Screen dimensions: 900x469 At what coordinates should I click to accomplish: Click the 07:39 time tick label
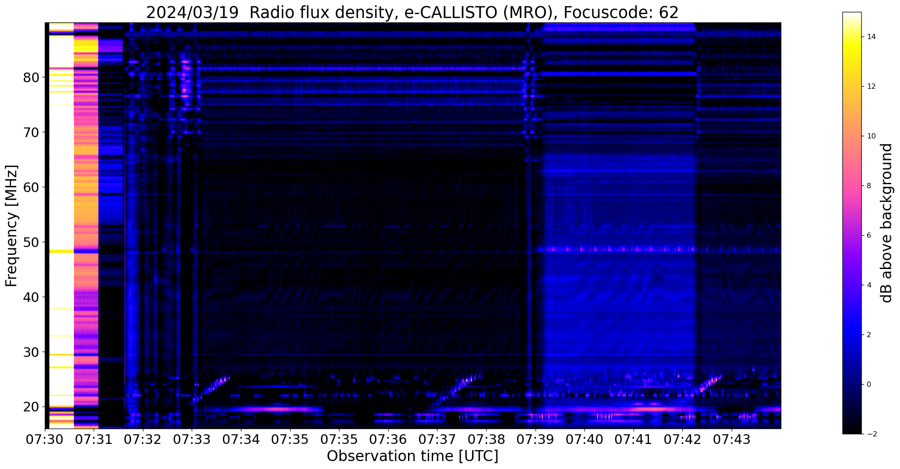[535, 440]
